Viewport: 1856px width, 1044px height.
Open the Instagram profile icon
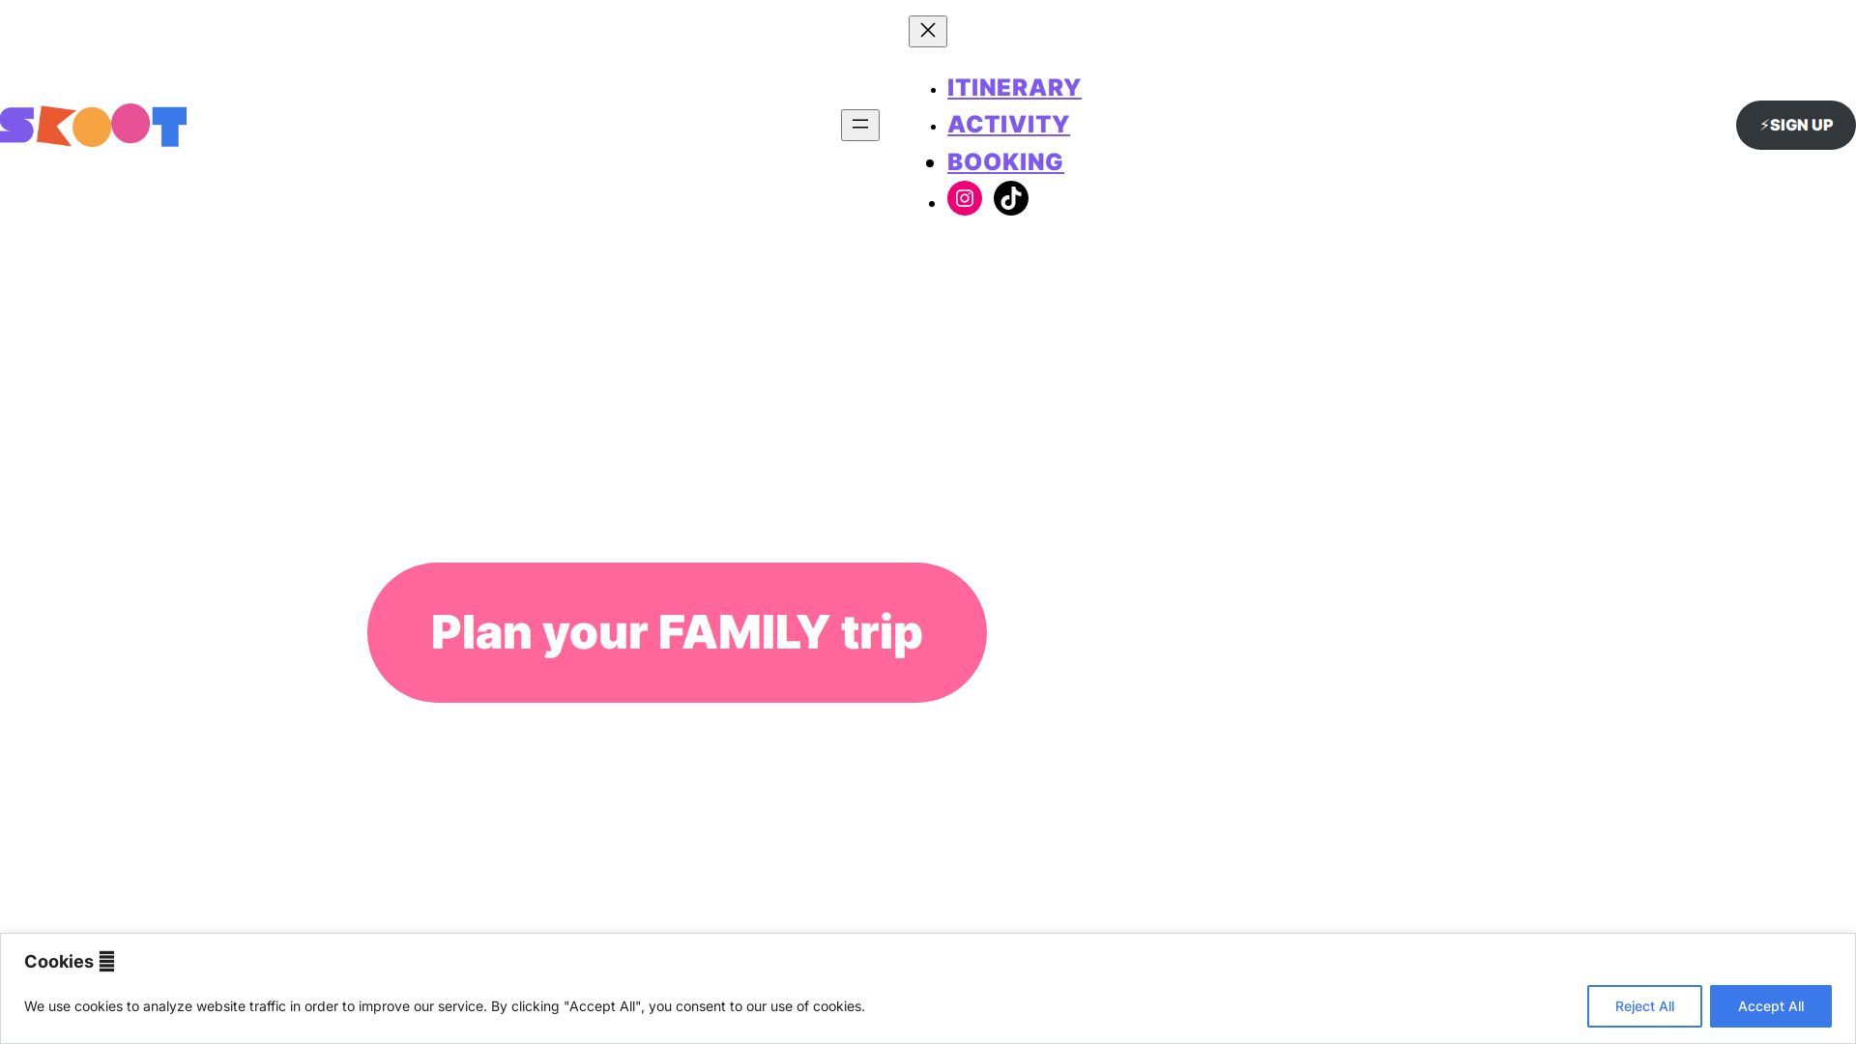coord(964,198)
